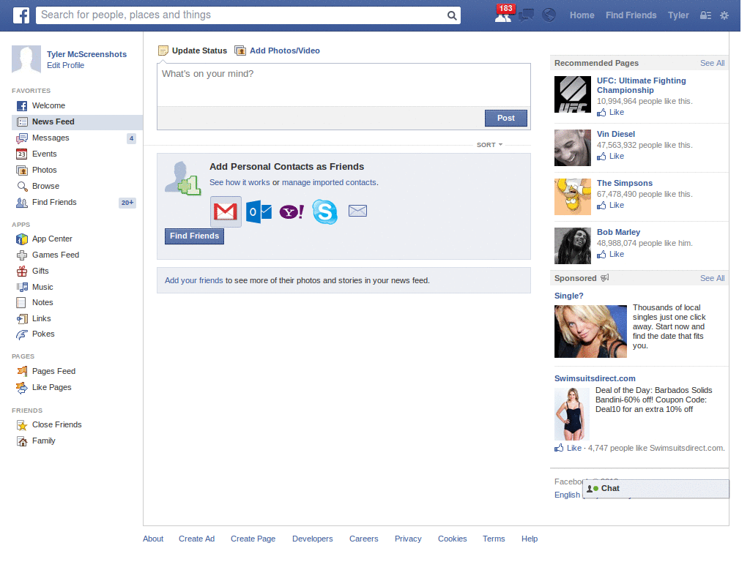
Task: Click the Games Feed icon
Action: [22, 255]
